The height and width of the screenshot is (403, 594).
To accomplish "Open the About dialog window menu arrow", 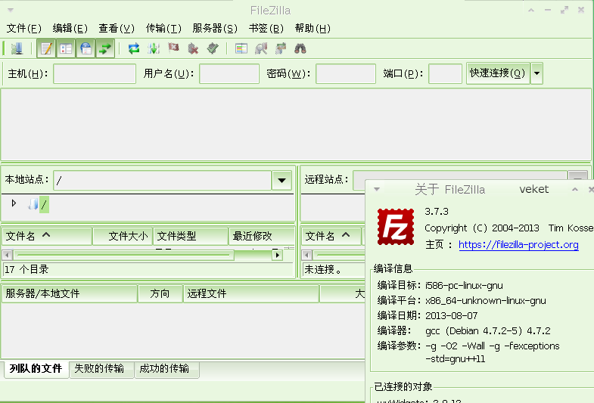I will pos(377,189).
